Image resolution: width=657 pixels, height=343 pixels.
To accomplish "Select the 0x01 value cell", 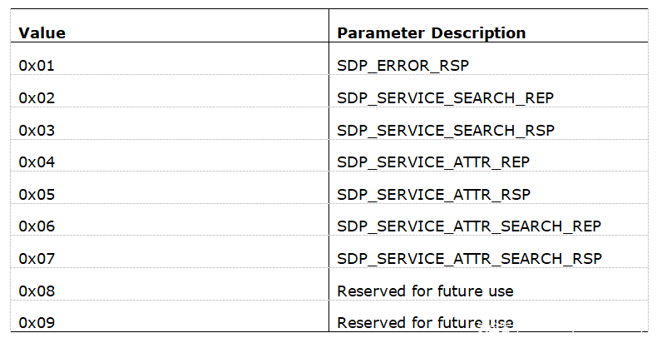I will 37,65.
